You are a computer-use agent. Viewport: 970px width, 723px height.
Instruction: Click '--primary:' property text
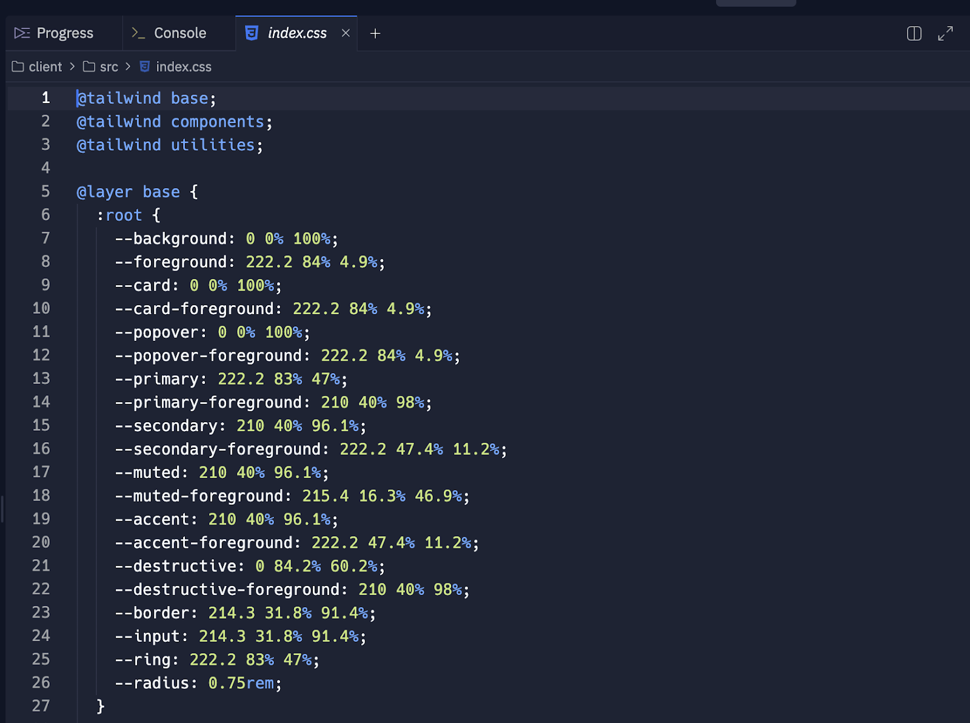(161, 379)
